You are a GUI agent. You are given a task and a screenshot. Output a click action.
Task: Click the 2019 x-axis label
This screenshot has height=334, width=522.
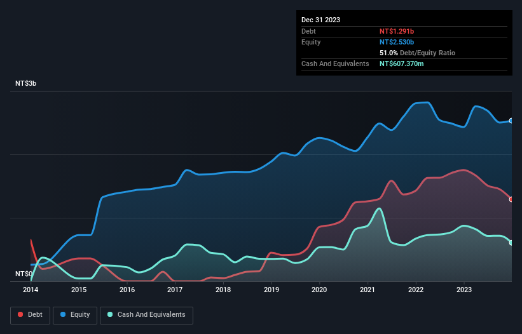coord(271,290)
